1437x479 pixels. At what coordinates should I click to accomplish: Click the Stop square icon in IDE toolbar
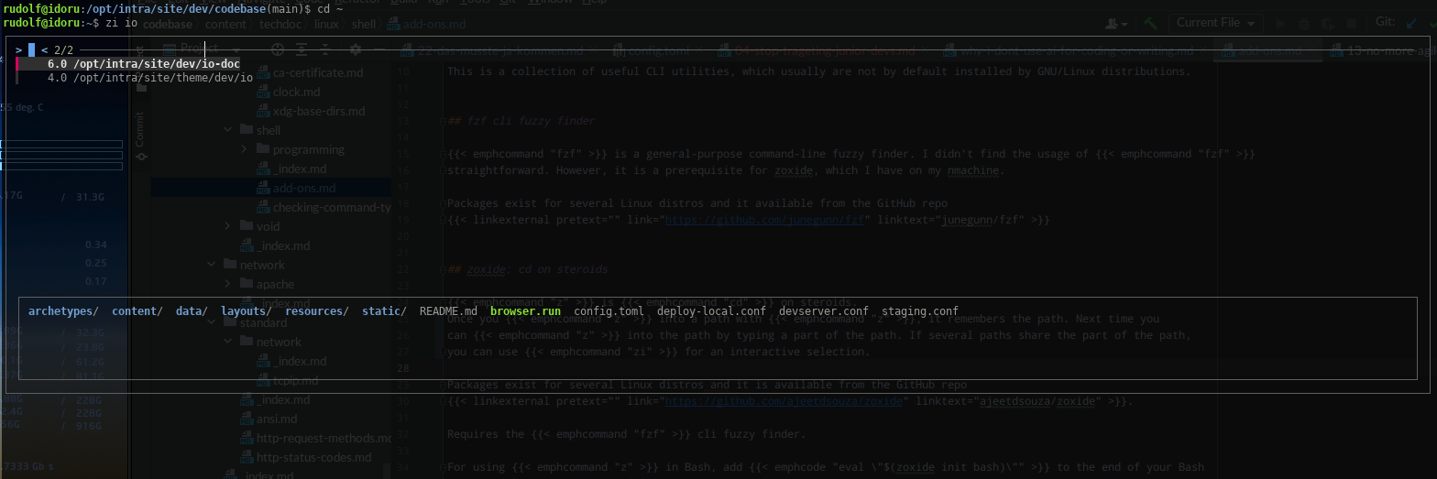(x=1351, y=23)
